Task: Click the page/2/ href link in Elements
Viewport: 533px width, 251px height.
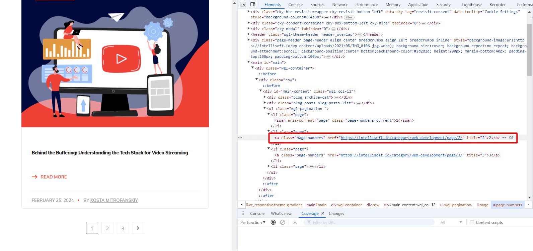Action: (x=401, y=138)
